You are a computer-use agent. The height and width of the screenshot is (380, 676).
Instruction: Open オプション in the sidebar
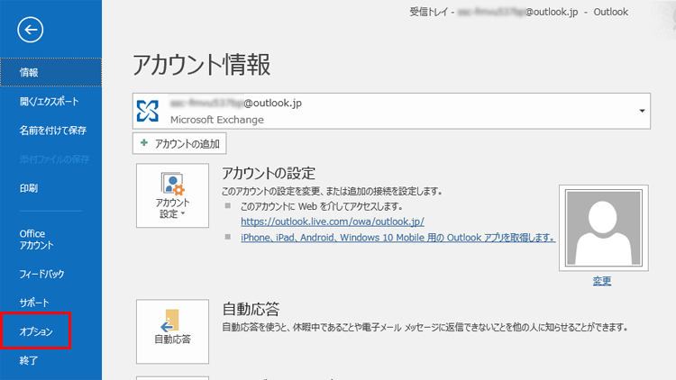[x=36, y=331]
